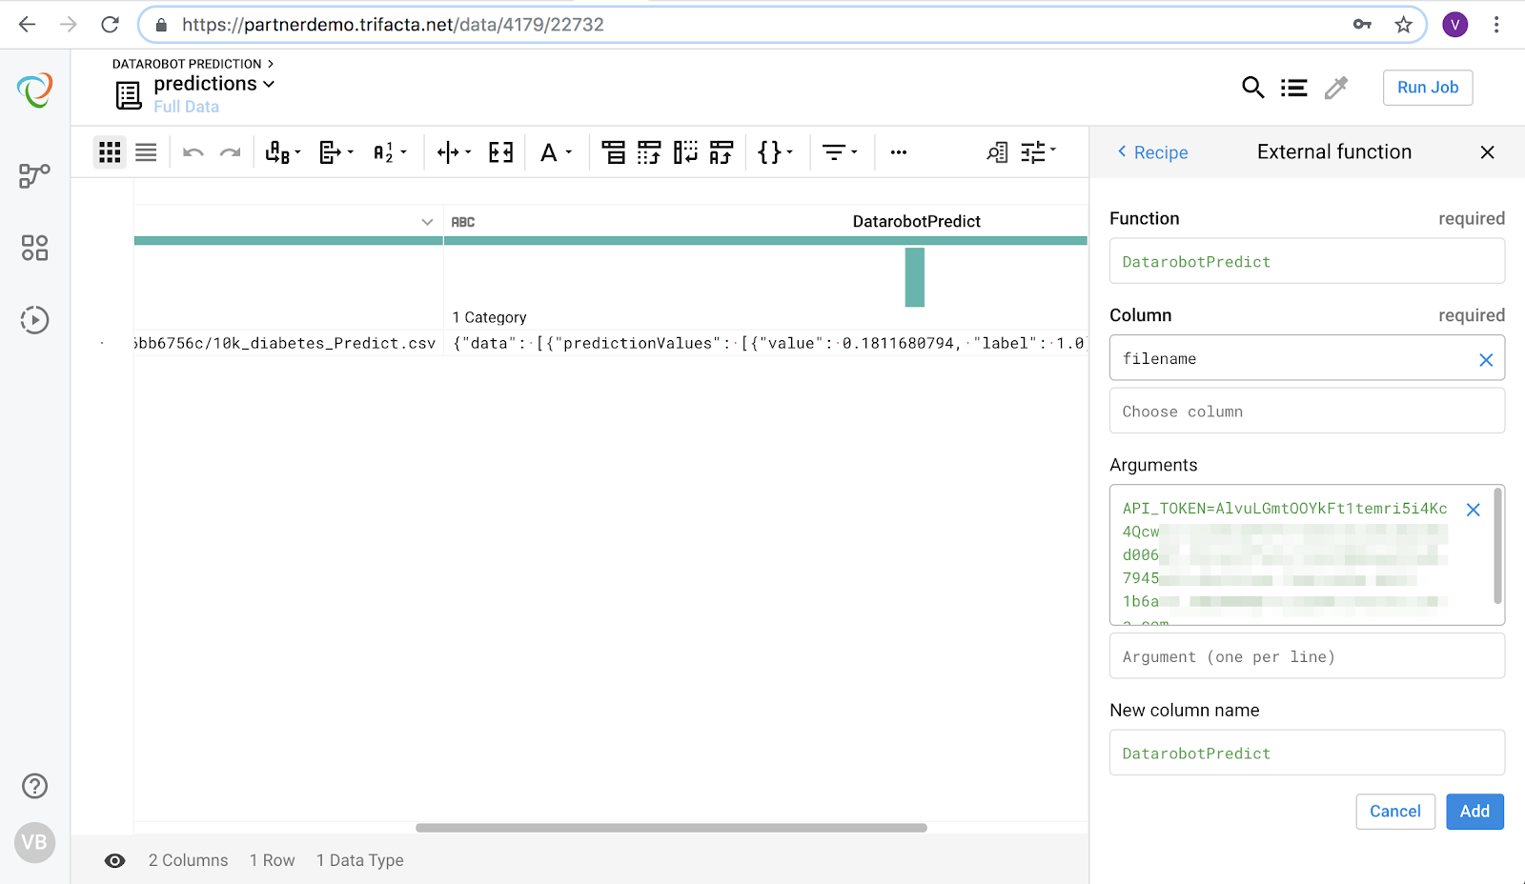This screenshot has width=1525, height=884.
Task: Click the union toolbar icon
Action: [x=649, y=152]
